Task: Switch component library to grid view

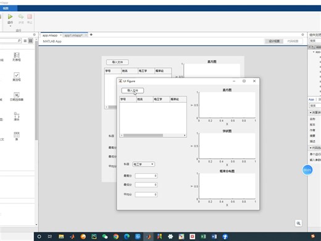Action: [x=30, y=41]
